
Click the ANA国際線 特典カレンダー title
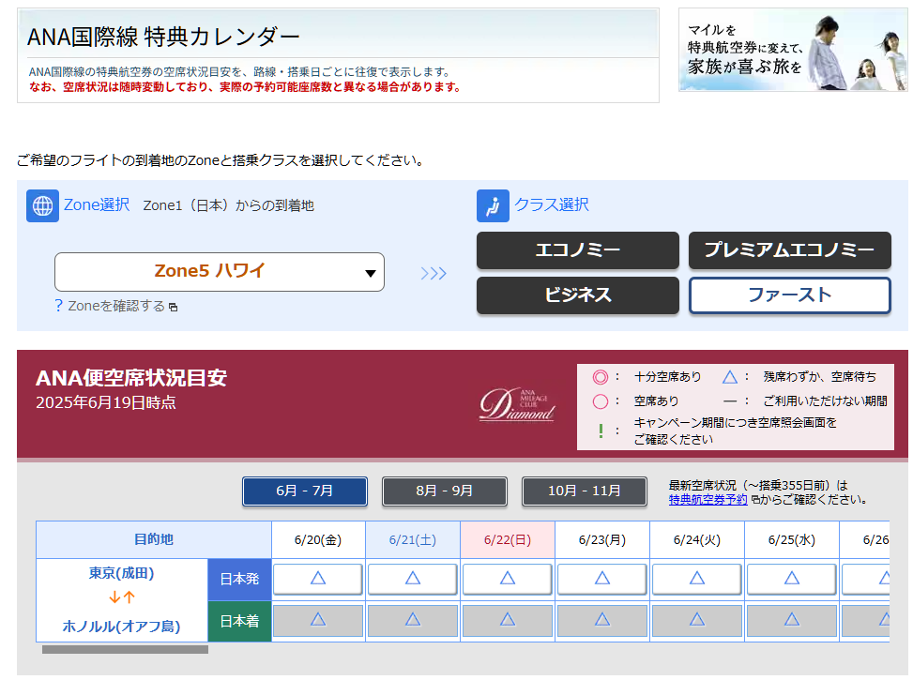click(163, 37)
